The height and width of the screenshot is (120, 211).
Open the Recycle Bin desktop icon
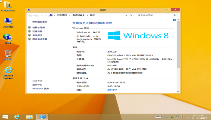pos(8,54)
